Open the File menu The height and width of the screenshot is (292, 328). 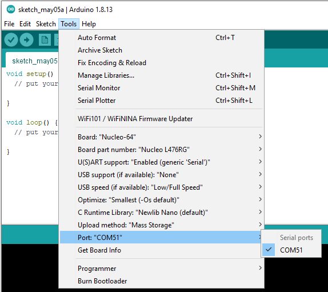9,24
